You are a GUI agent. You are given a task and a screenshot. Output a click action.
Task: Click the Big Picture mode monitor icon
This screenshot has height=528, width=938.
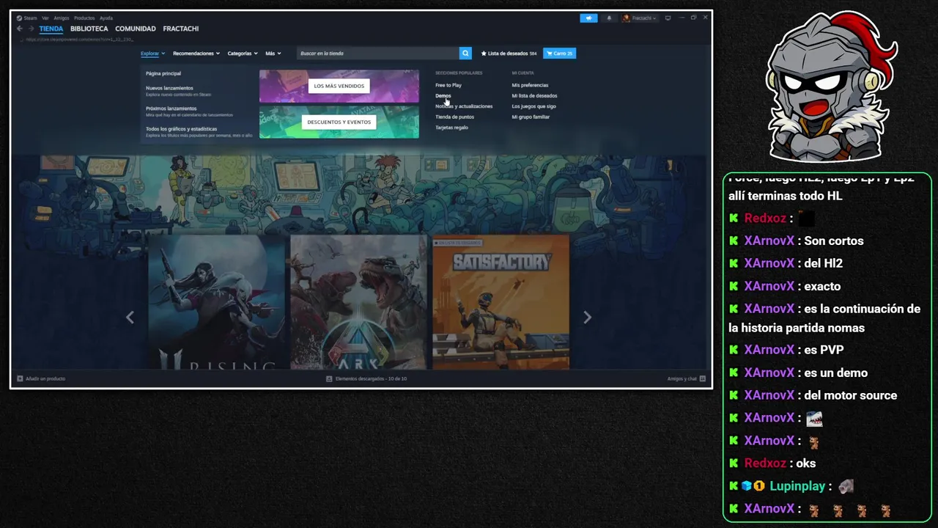click(x=668, y=18)
